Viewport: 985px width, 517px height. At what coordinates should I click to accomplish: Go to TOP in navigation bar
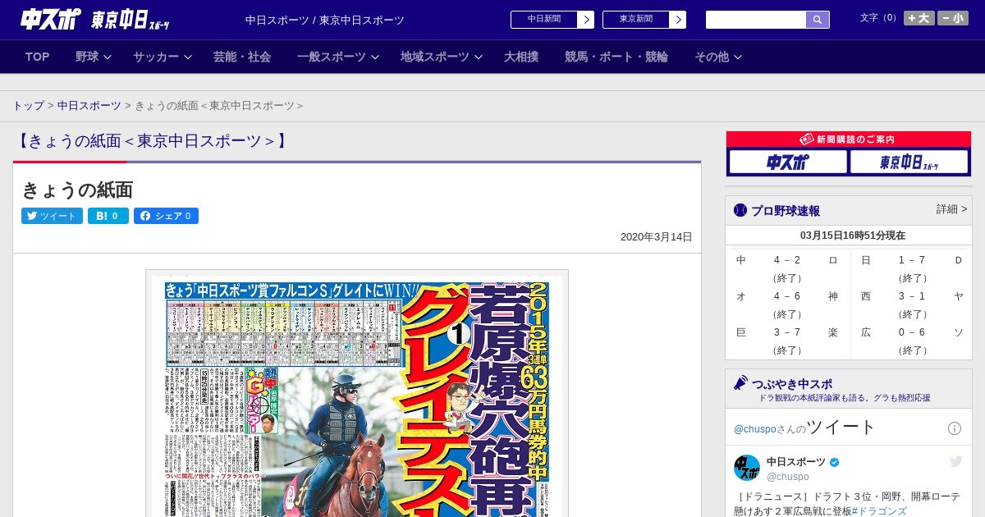click(x=37, y=57)
